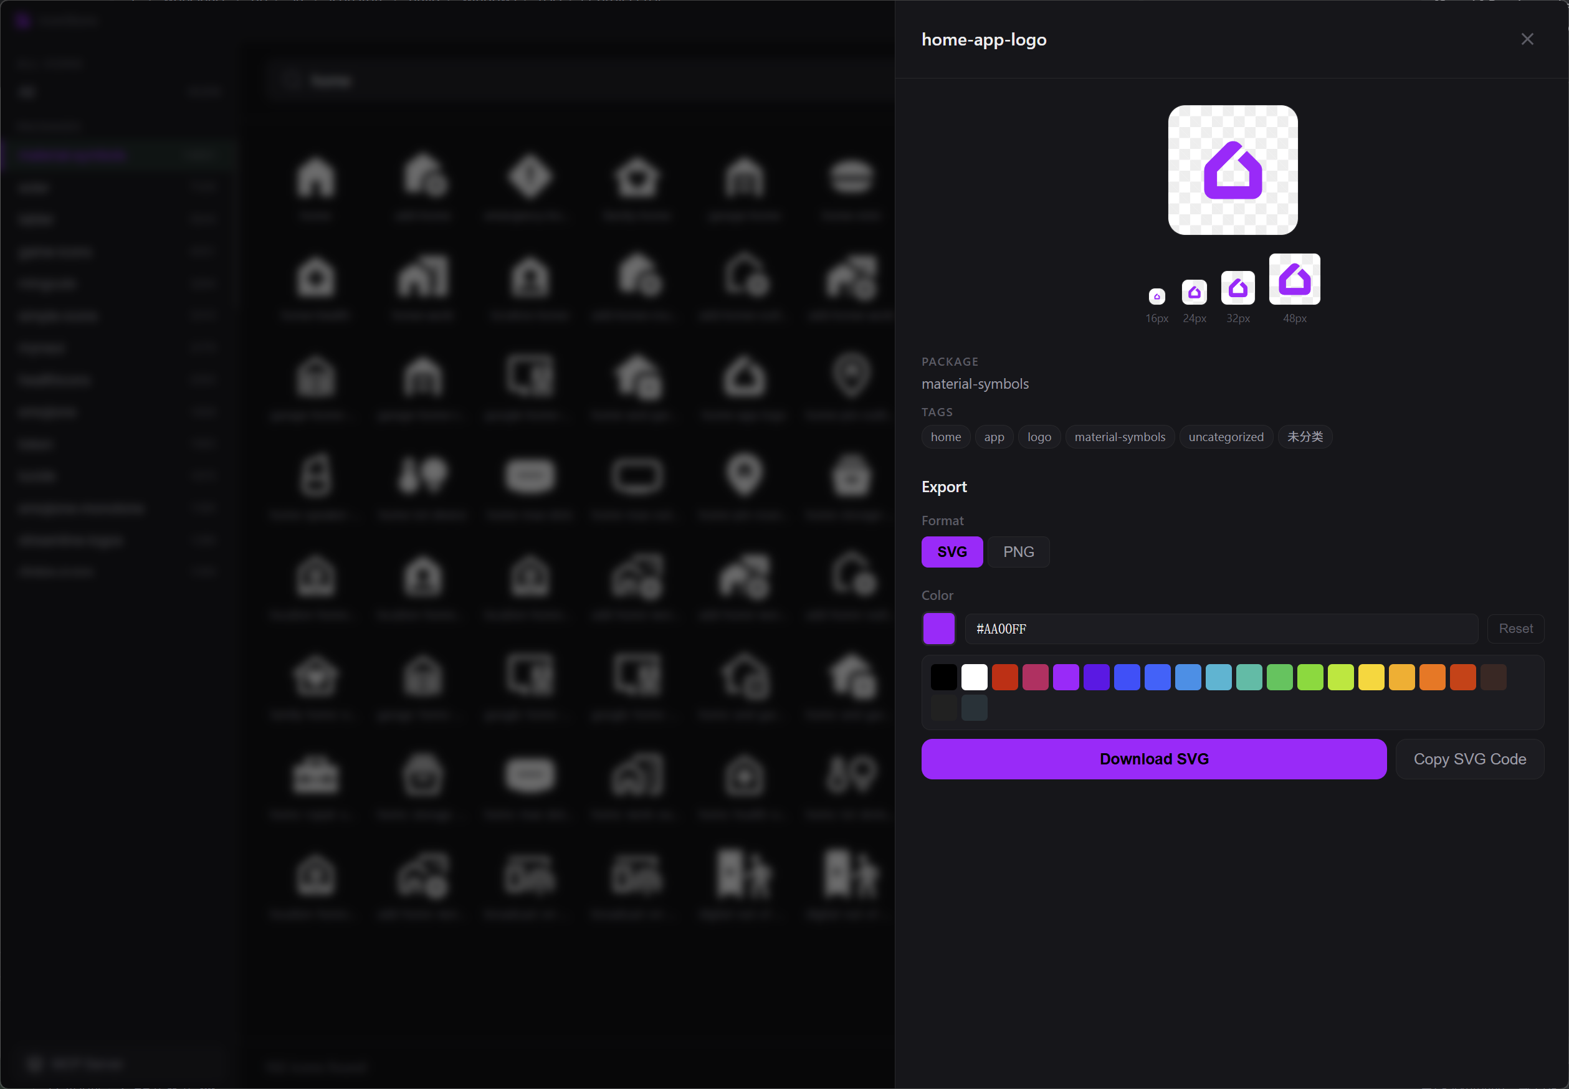Screen dimensions: 1569x1089
Task: Pick the medium green palette swatch
Action: coord(1279,677)
